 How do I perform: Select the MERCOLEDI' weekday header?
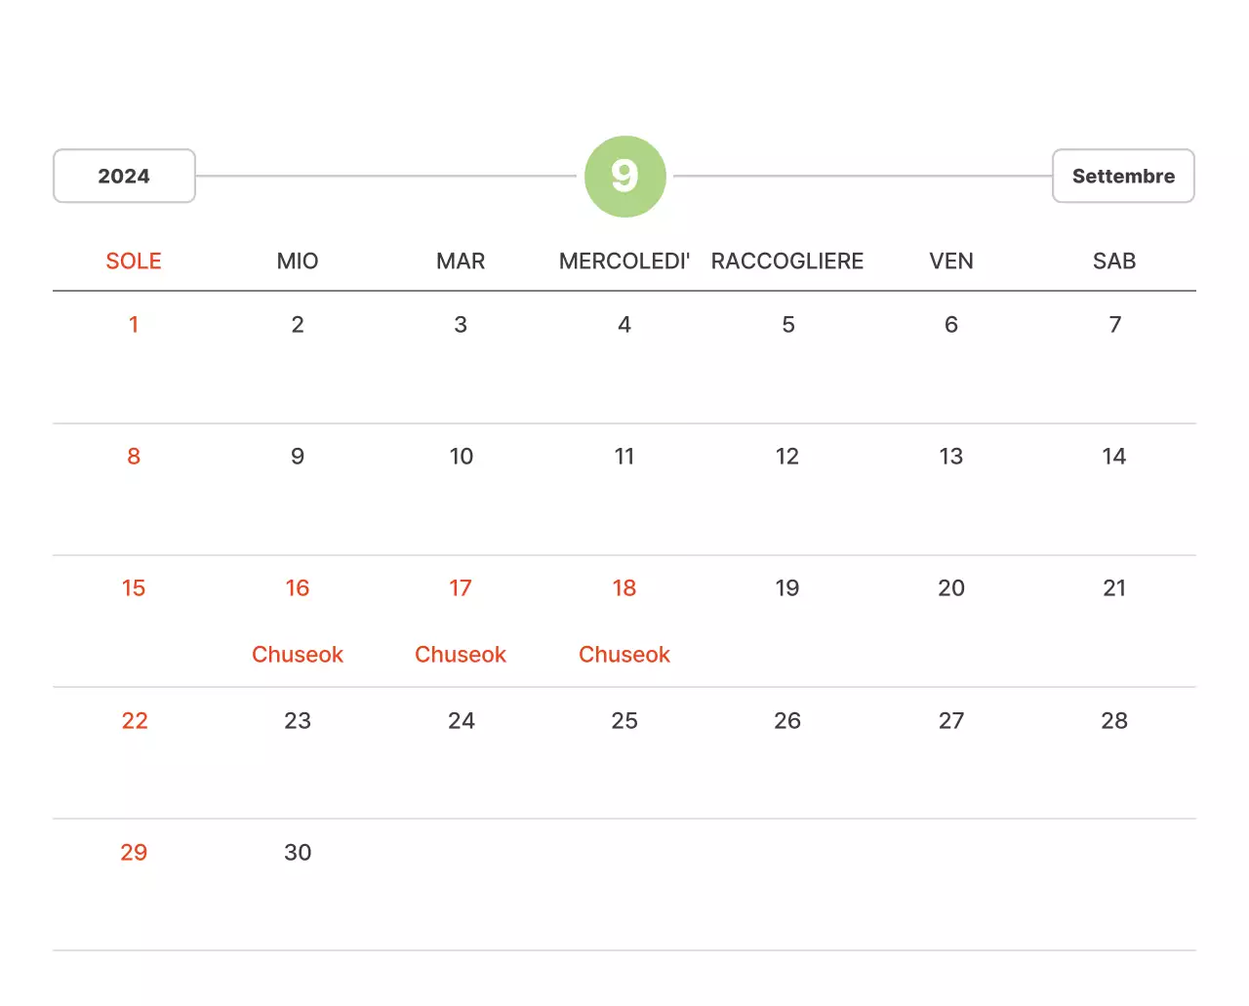624,261
